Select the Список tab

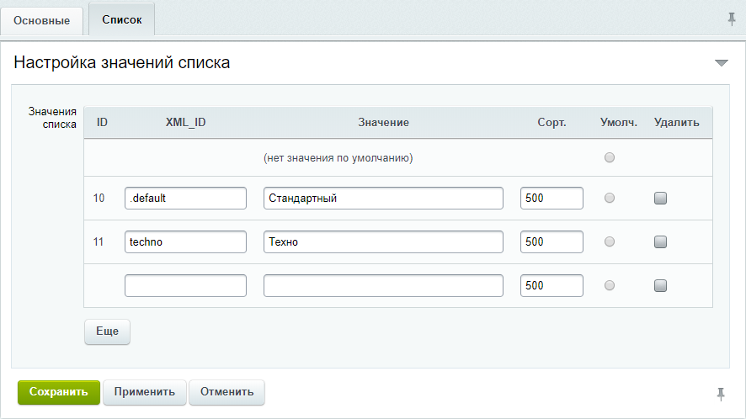[122, 20]
